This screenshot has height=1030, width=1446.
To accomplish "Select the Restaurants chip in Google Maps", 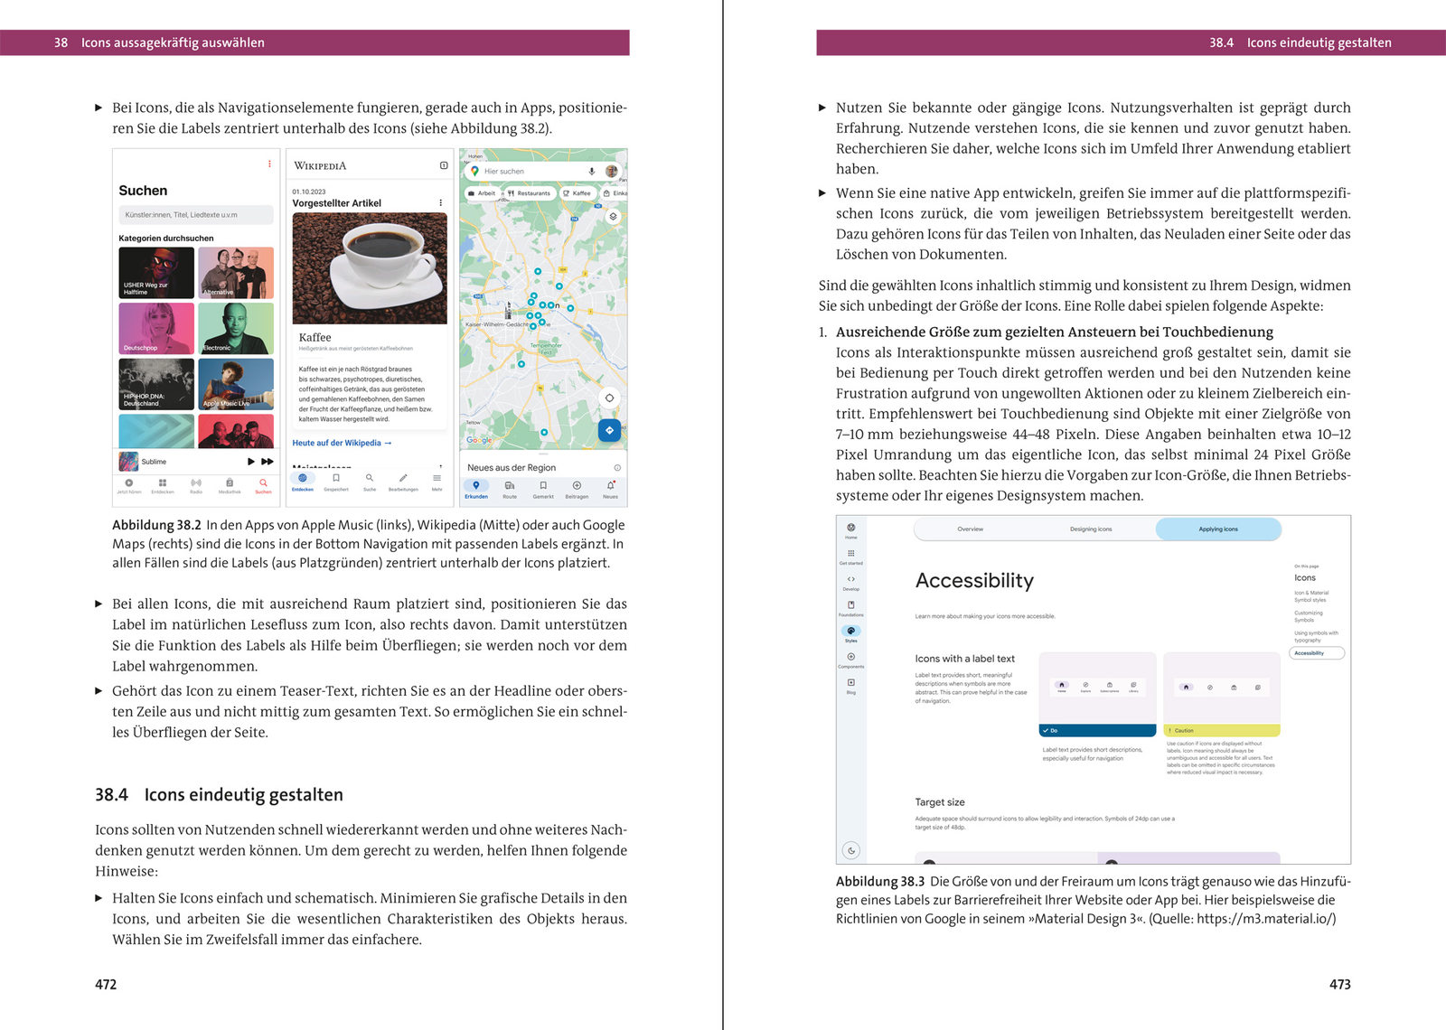I will pos(529,193).
